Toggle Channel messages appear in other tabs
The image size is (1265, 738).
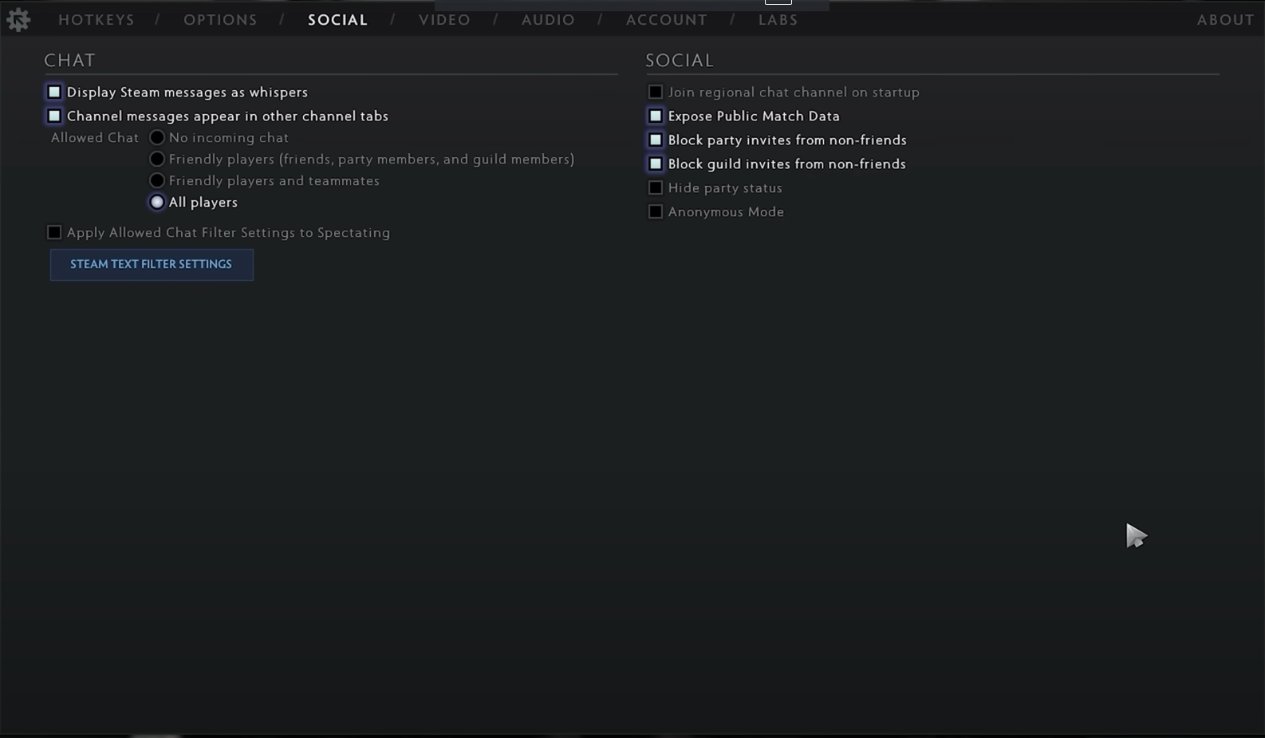pyautogui.click(x=54, y=116)
